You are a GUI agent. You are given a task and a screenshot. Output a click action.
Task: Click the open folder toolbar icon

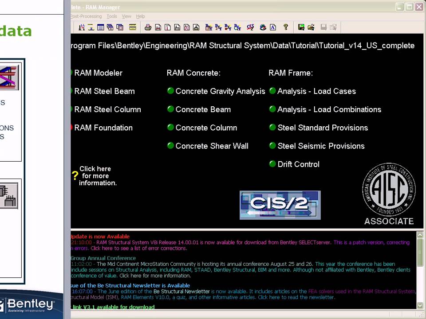311,27
